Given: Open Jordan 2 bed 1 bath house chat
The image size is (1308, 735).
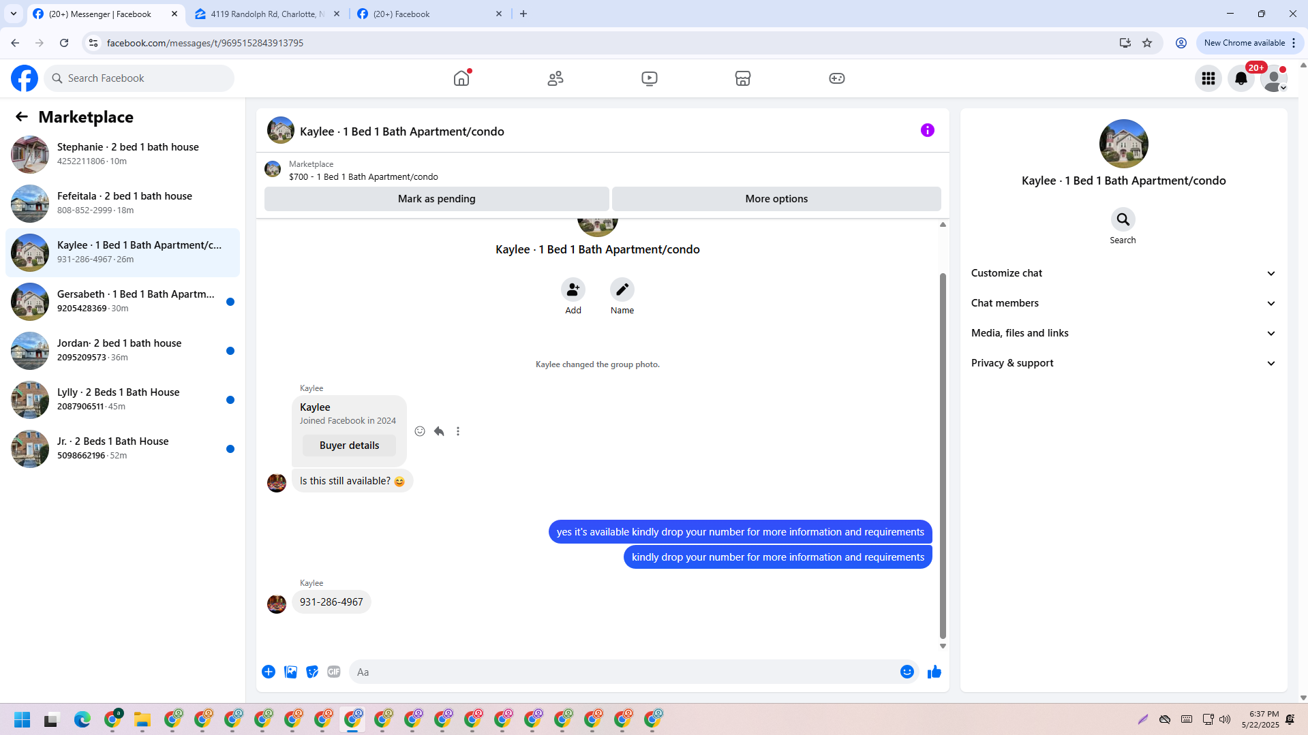Looking at the screenshot, I should pos(123,350).
